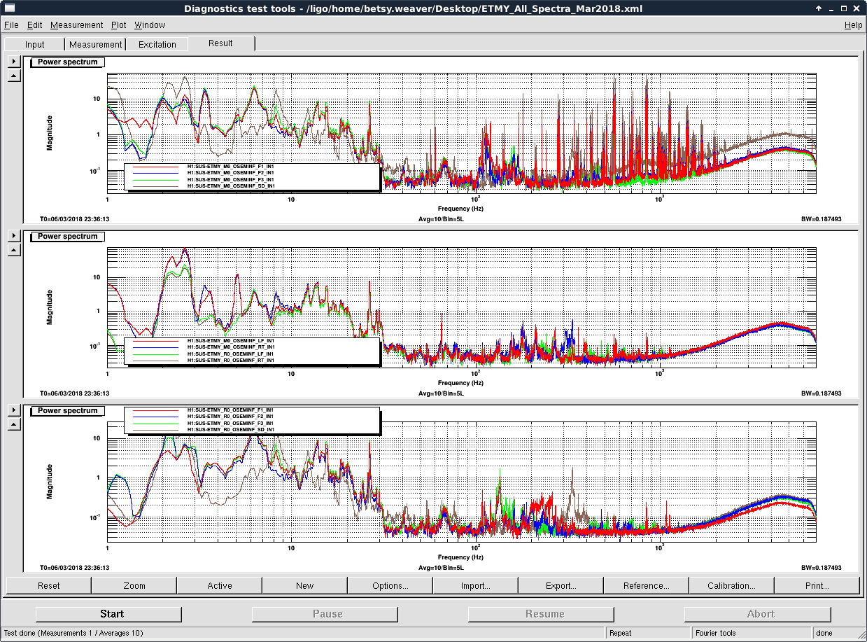Expand options panel arrow of top plot
The image size is (867, 642).
tap(14, 62)
